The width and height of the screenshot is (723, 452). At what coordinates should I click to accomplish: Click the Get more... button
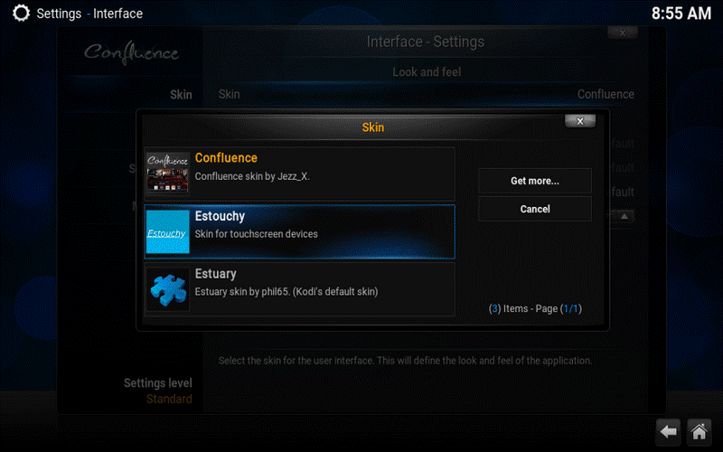click(x=535, y=181)
